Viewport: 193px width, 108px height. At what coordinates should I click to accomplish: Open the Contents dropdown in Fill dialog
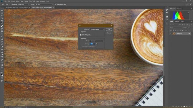tap(97, 29)
